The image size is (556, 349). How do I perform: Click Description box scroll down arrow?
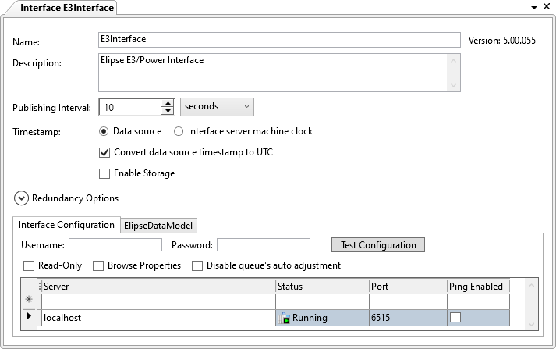point(453,85)
